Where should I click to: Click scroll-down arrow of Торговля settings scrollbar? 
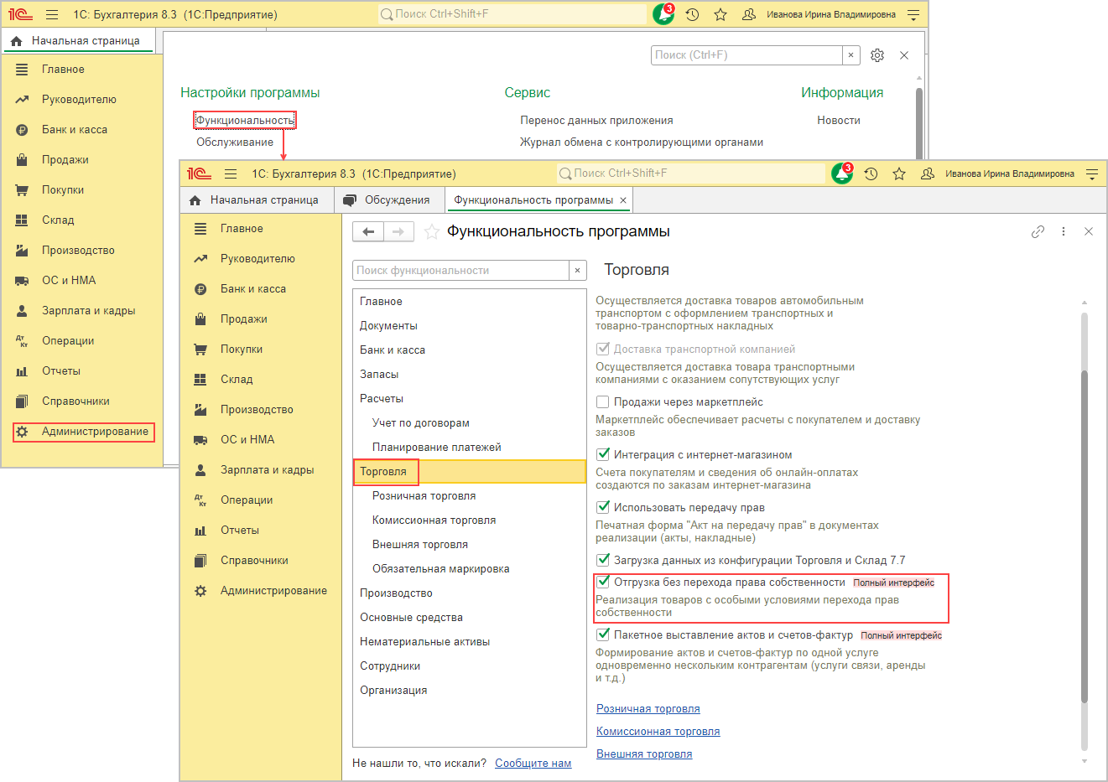(x=1084, y=761)
